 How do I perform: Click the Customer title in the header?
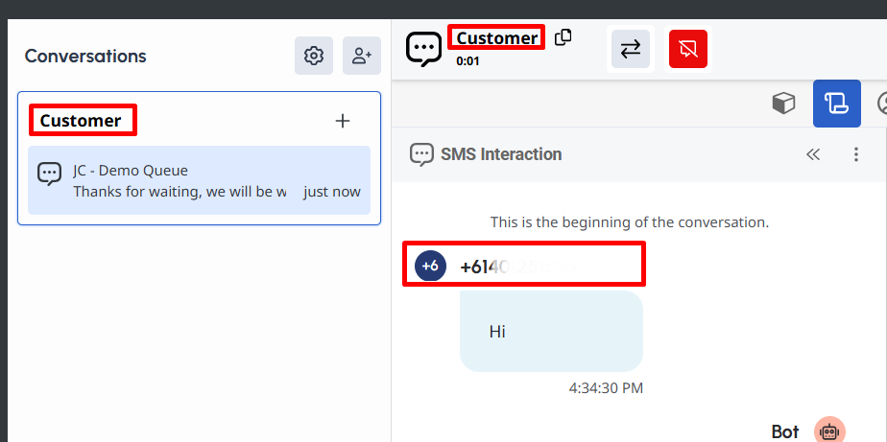(496, 38)
